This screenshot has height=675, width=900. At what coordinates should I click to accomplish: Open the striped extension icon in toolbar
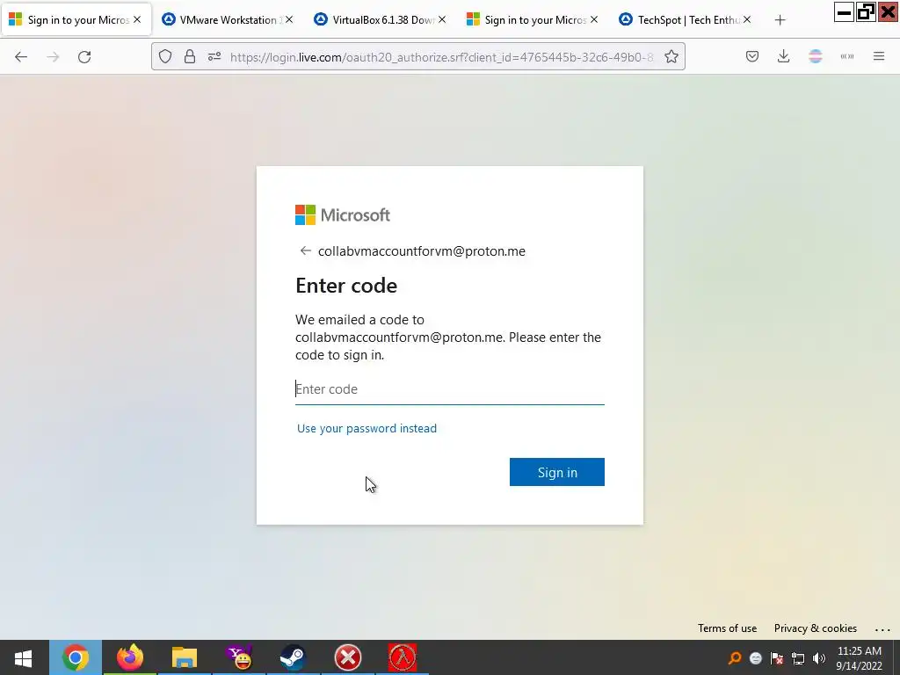(815, 56)
